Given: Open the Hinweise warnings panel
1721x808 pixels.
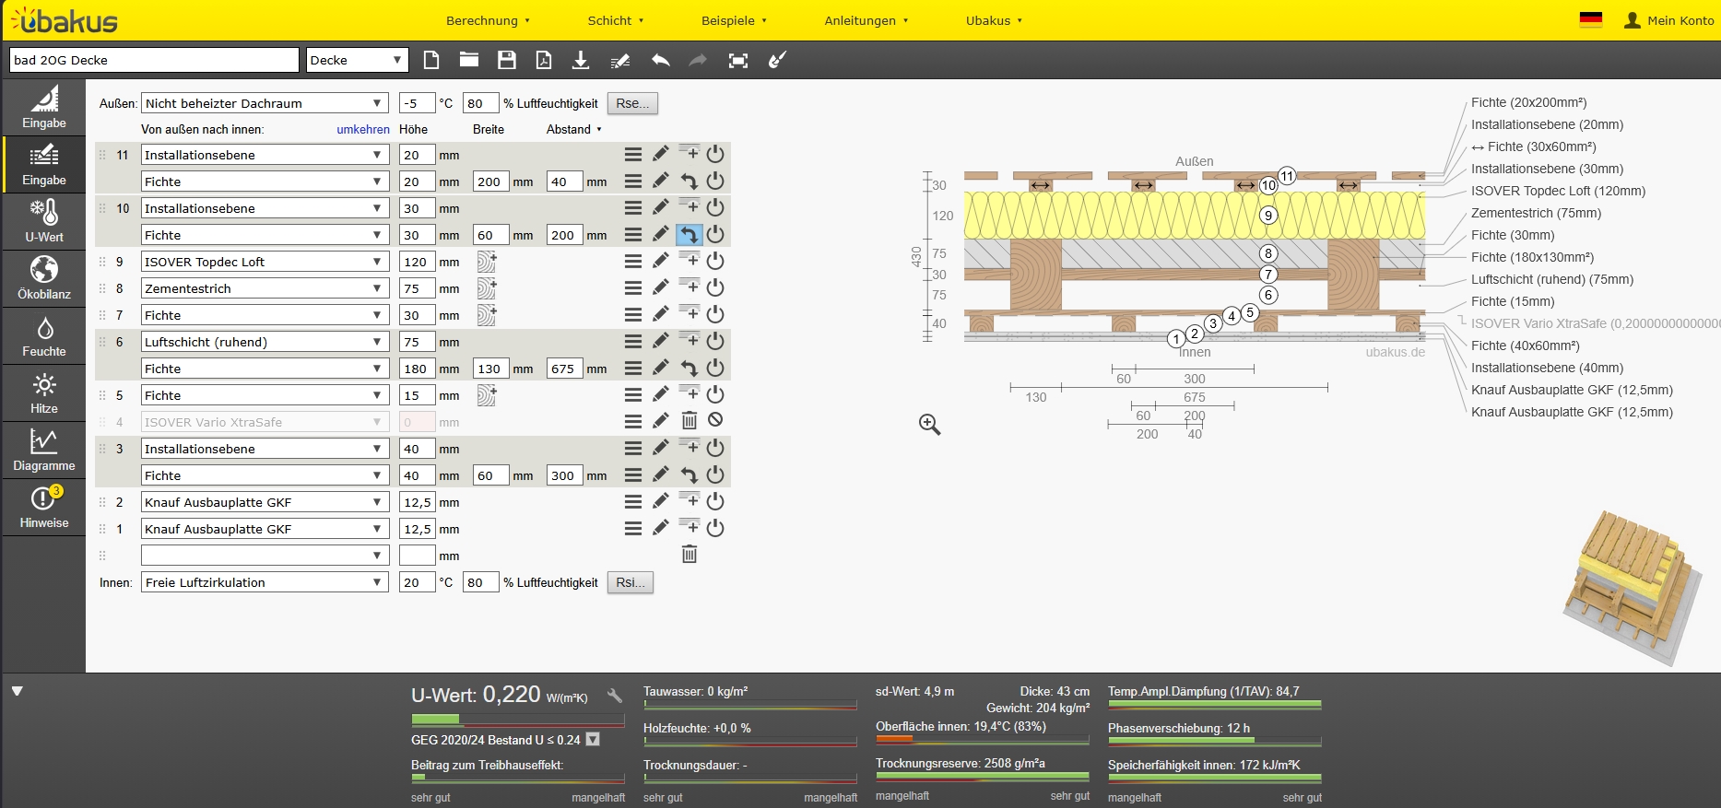Looking at the screenshot, I should click(43, 508).
